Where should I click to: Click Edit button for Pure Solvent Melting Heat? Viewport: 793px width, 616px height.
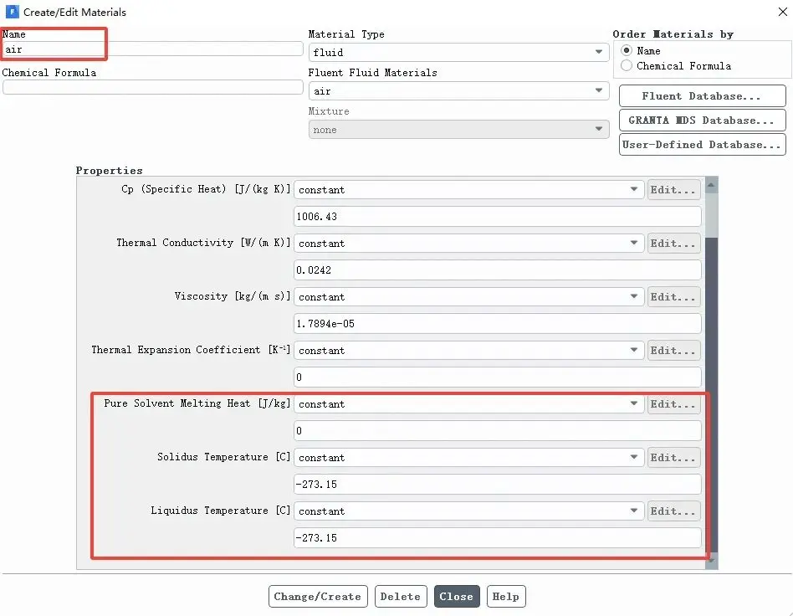point(673,404)
